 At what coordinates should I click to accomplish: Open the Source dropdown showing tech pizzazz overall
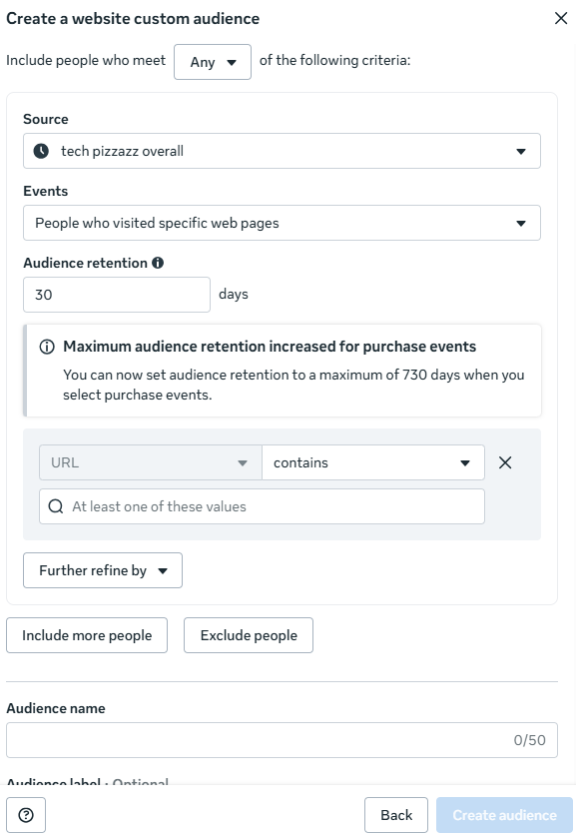coord(282,151)
